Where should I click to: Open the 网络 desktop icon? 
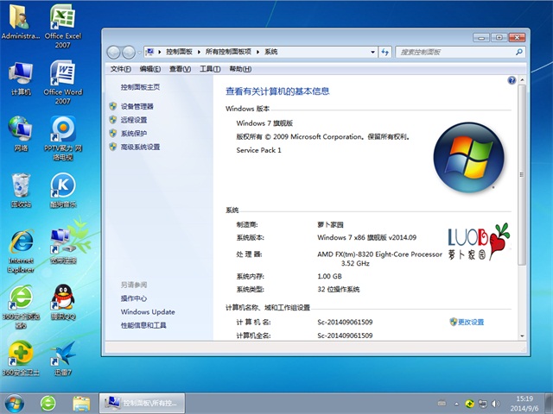(21, 134)
